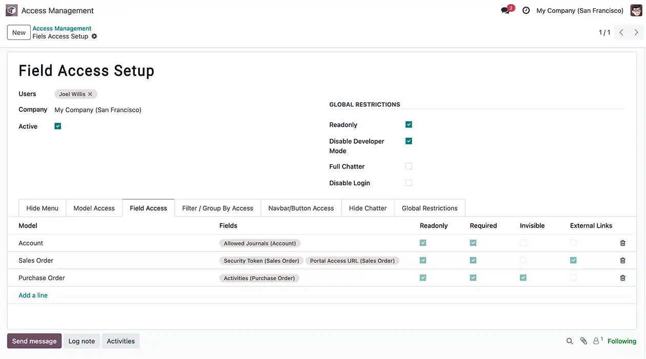
Task: Click the gear icon beside Fiels Access Setup
Action: click(94, 36)
